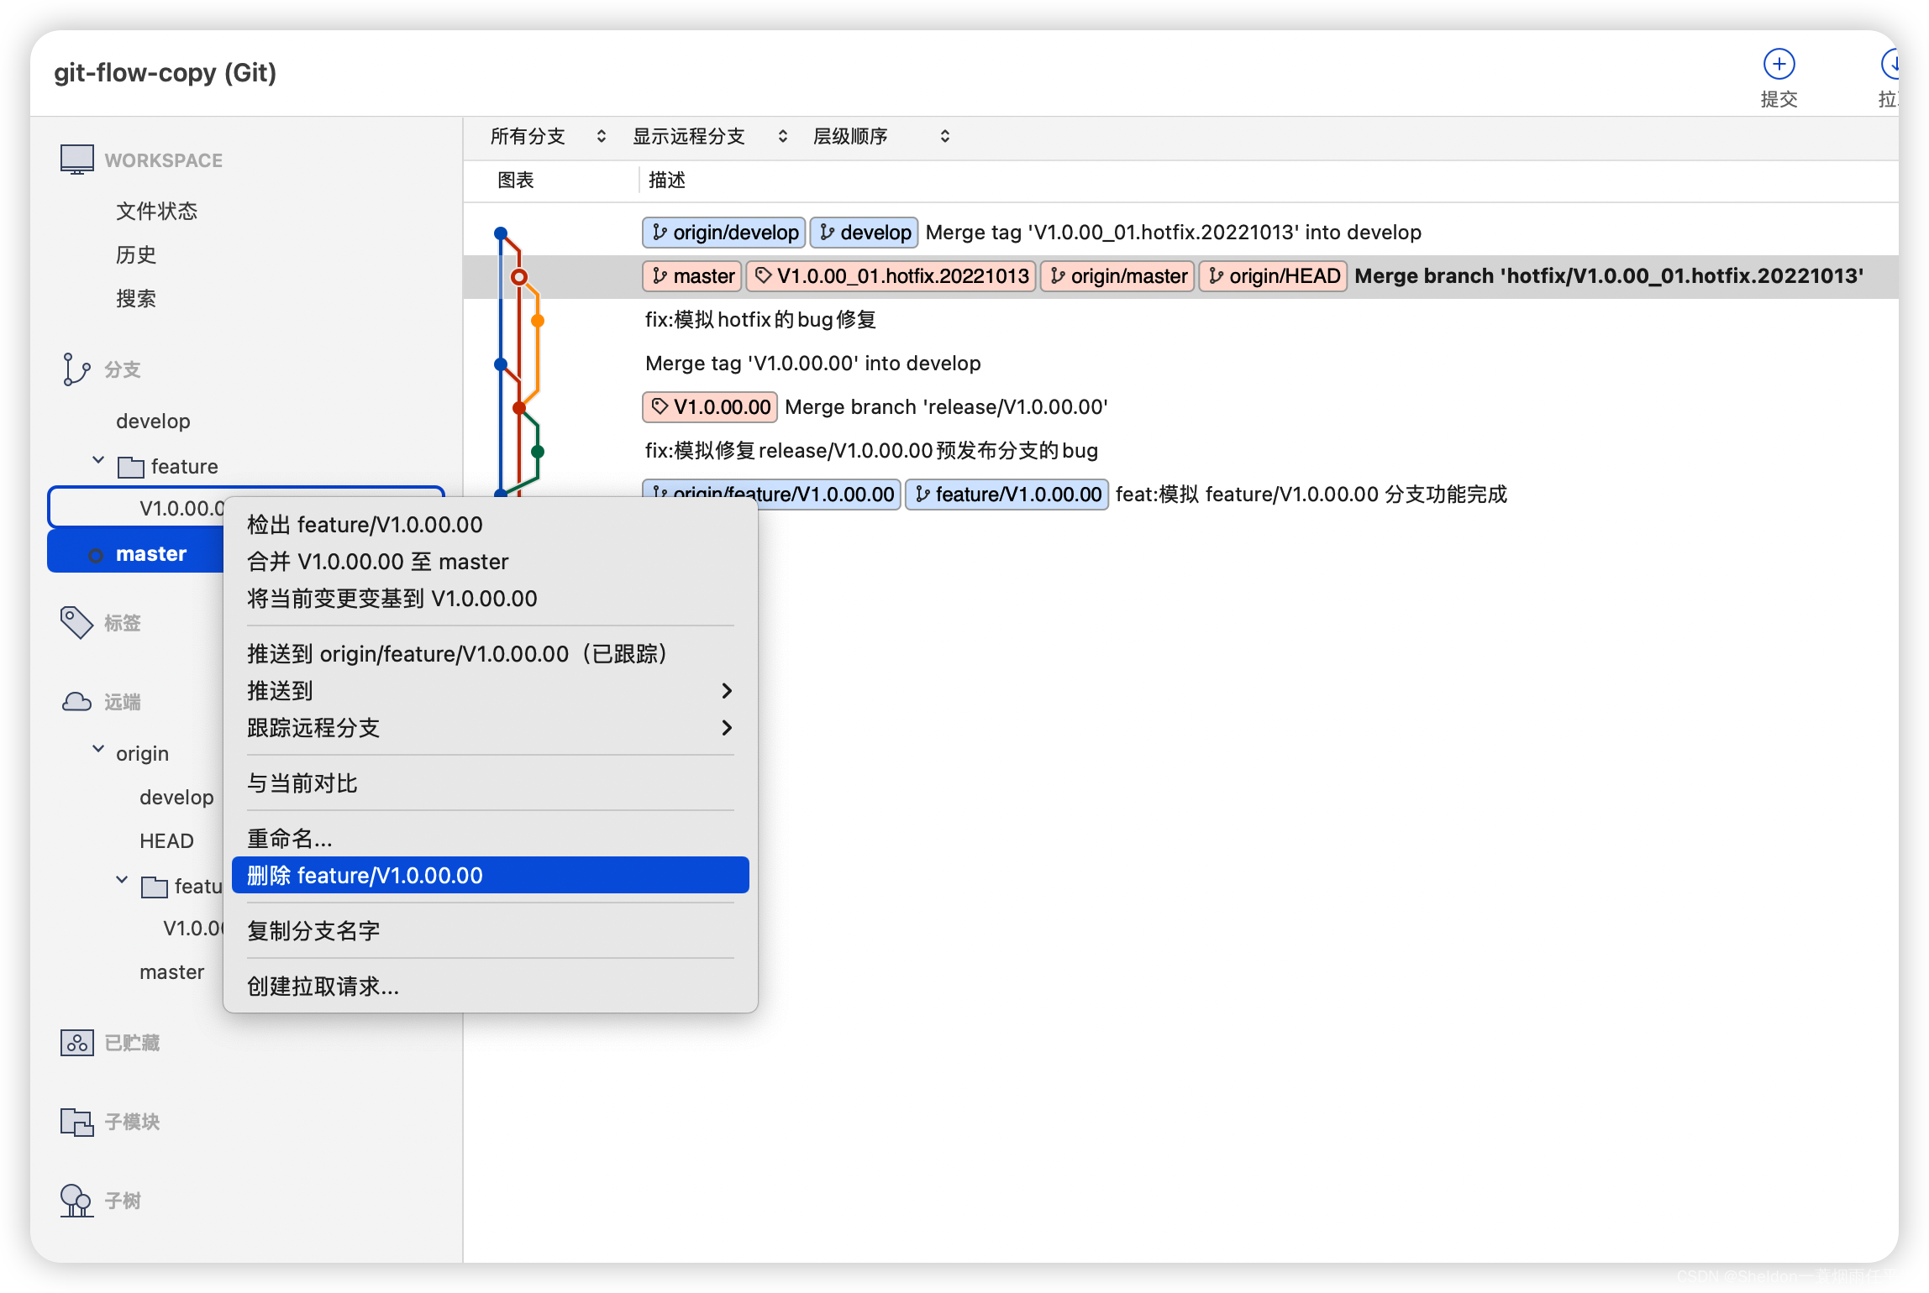Image resolution: width=1929 pixels, height=1293 pixels.
Task: Expand the 推送到 submenu arrow
Action: click(727, 691)
